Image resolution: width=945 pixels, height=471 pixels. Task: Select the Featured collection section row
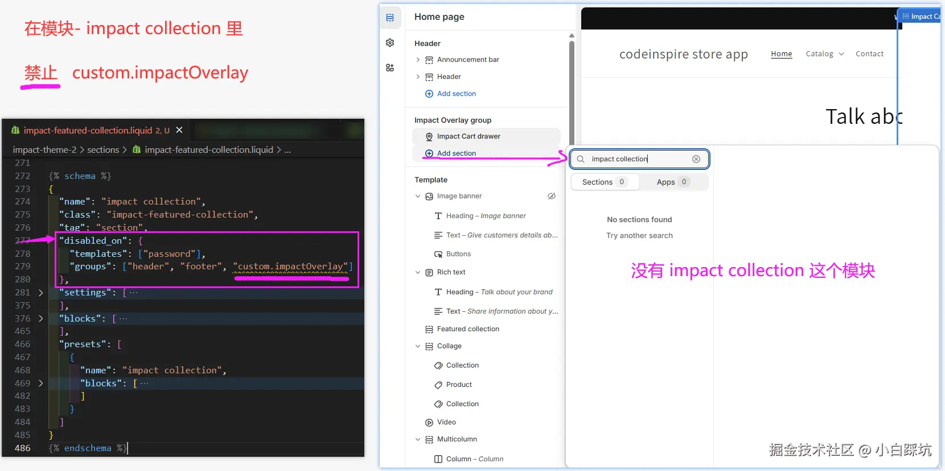pyautogui.click(x=486, y=329)
